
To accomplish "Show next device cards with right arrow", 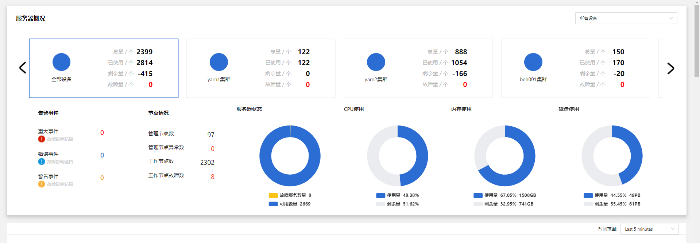I will (670, 68).
